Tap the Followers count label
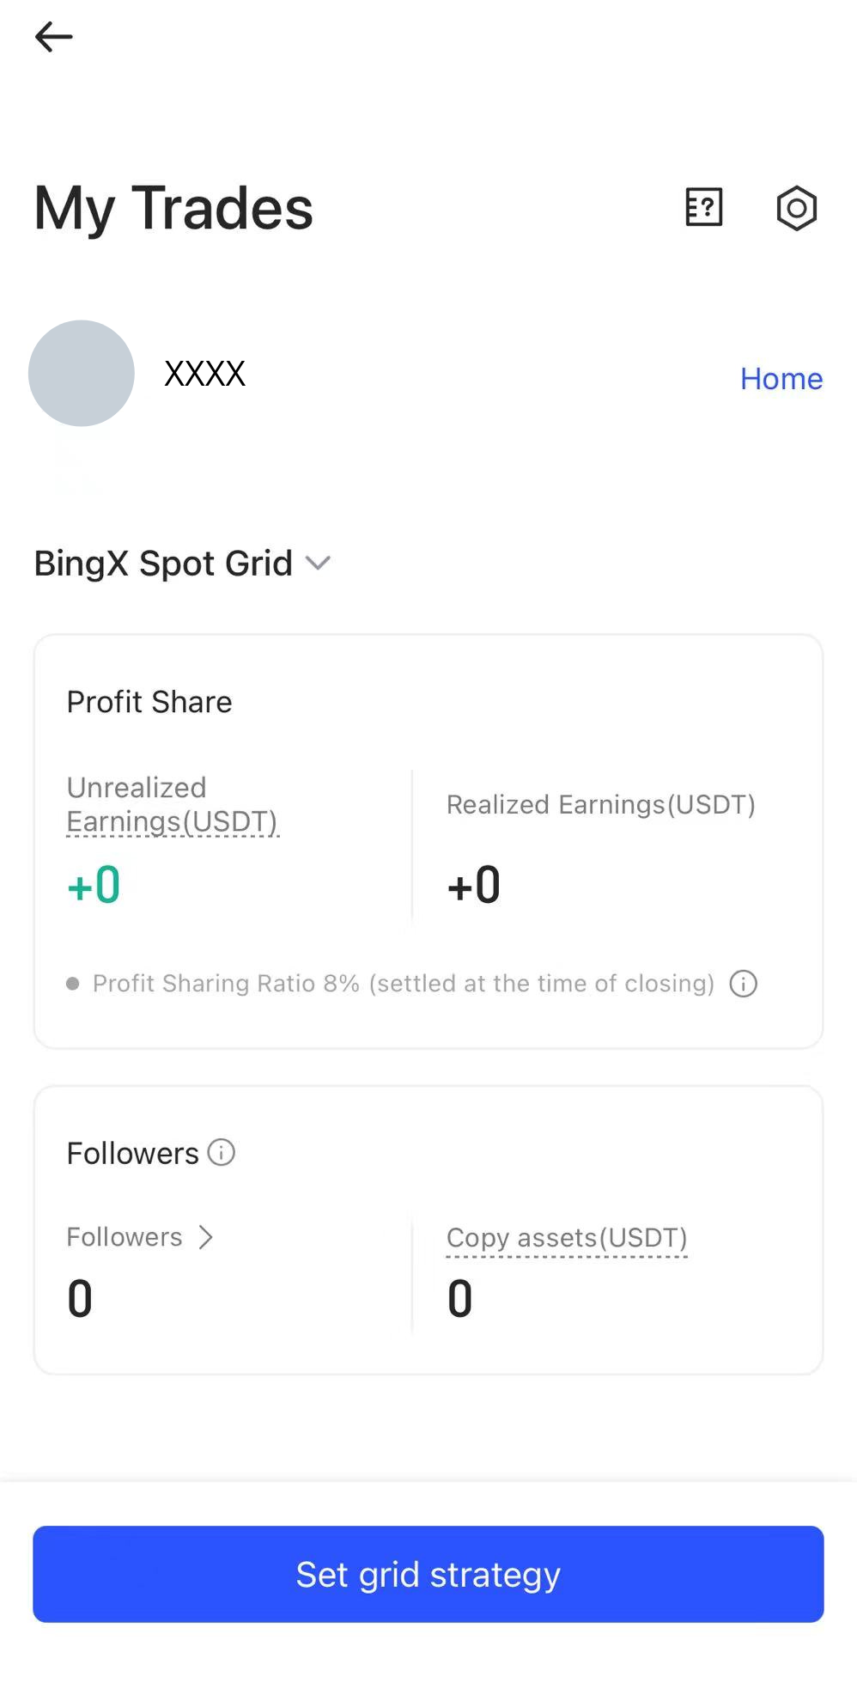 coord(125,1237)
